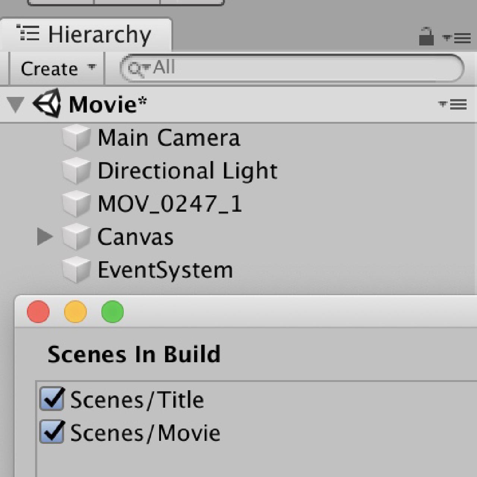The height and width of the screenshot is (477, 477).
Task: Select the Main Camera object
Action: [x=169, y=138]
